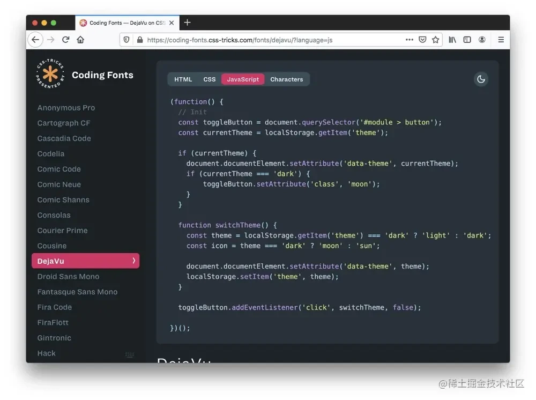Select the highlighted DejaVu font entry
The width and height of the screenshot is (536, 400).
(x=85, y=261)
